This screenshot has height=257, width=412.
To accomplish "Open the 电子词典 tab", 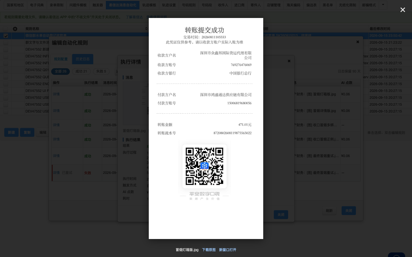I will [x=37, y=5].
